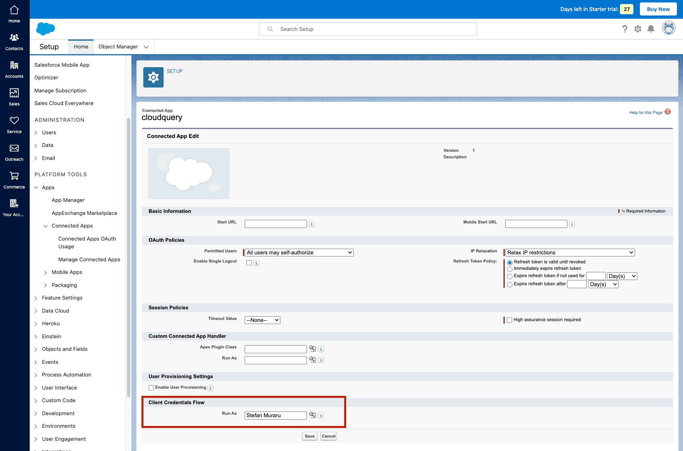Open lookup icon for Client Credentials Run As
The image size is (683, 451).
click(313, 415)
